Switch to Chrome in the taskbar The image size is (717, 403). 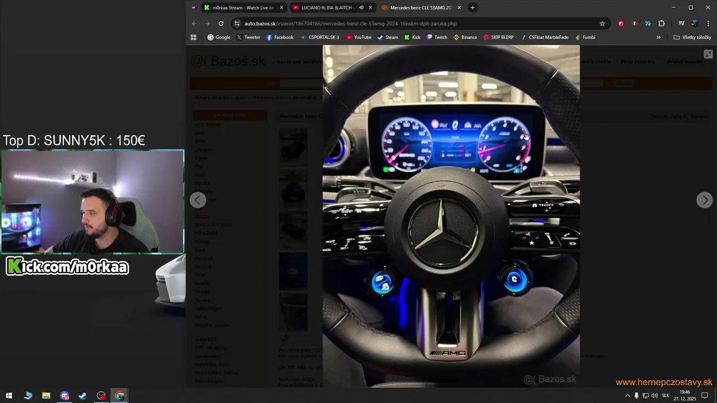(119, 396)
